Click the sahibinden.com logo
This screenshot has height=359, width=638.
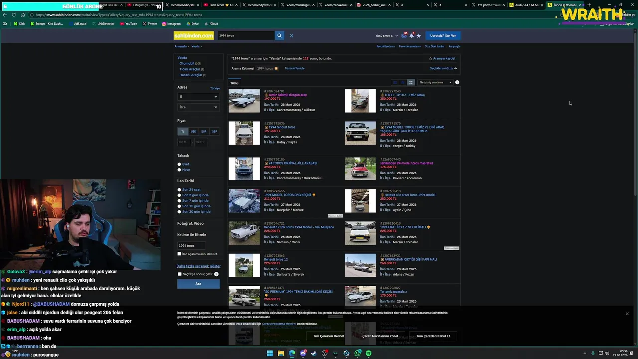194,35
